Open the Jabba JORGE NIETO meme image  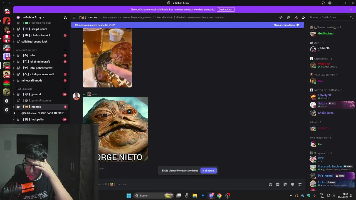[x=115, y=129]
